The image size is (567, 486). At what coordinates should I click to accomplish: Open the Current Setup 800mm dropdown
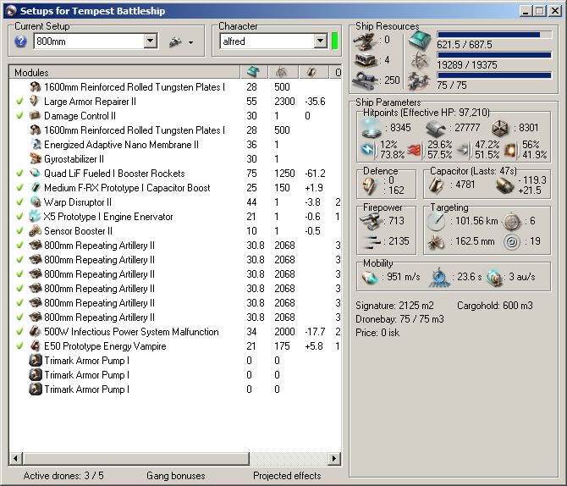(150, 41)
